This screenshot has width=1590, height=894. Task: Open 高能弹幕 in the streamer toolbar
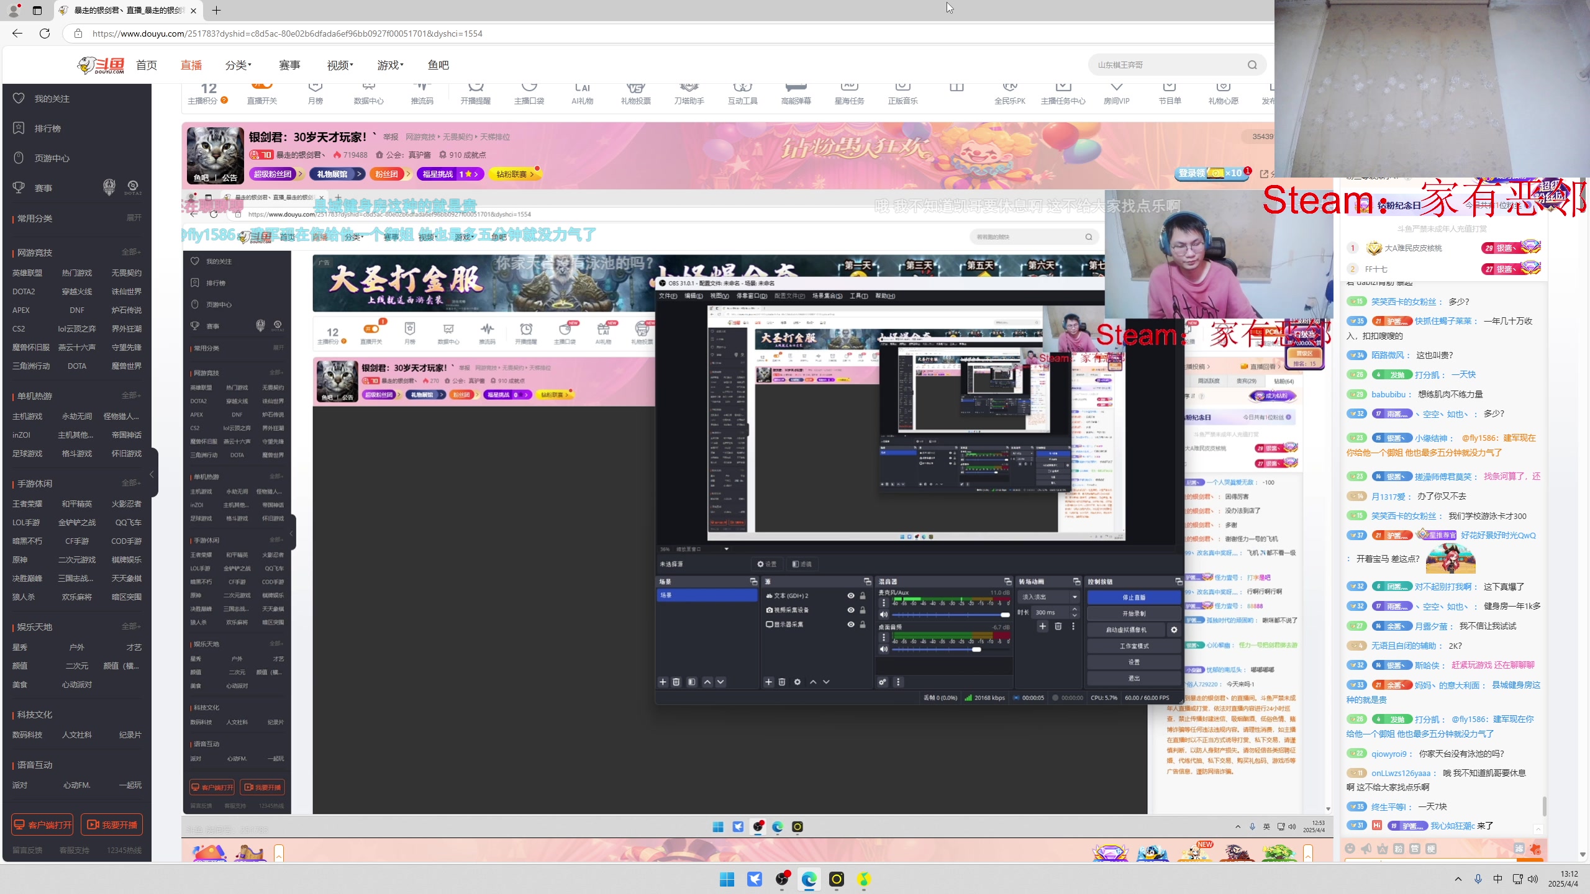pos(796,93)
